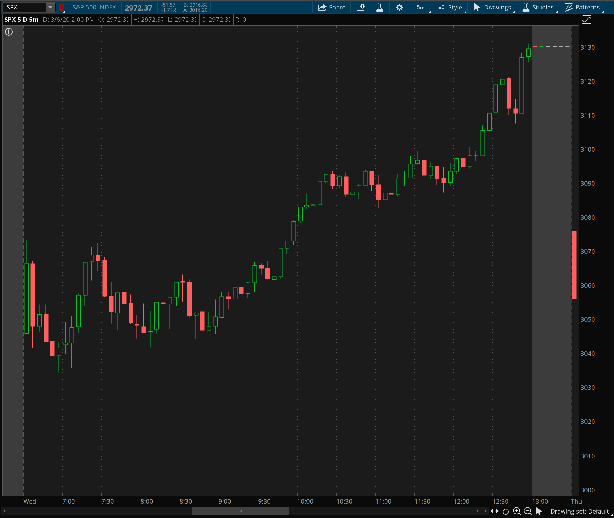The width and height of the screenshot is (614, 518).
Task: Open the chart info calendar icon
Action: 360,7
